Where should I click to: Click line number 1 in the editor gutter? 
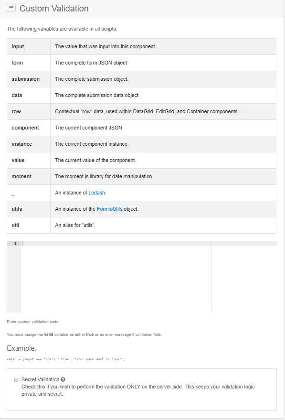(15, 243)
